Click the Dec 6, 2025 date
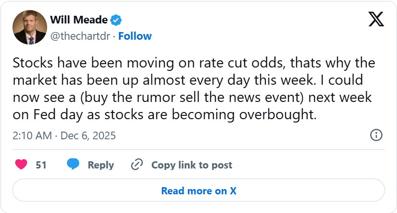The image size is (397, 213). pos(89,135)
